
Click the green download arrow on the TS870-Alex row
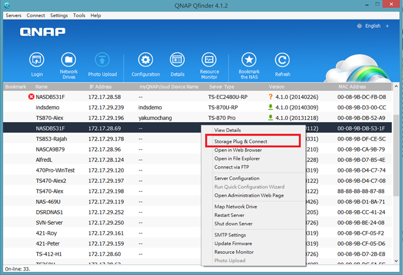[270, 117]
